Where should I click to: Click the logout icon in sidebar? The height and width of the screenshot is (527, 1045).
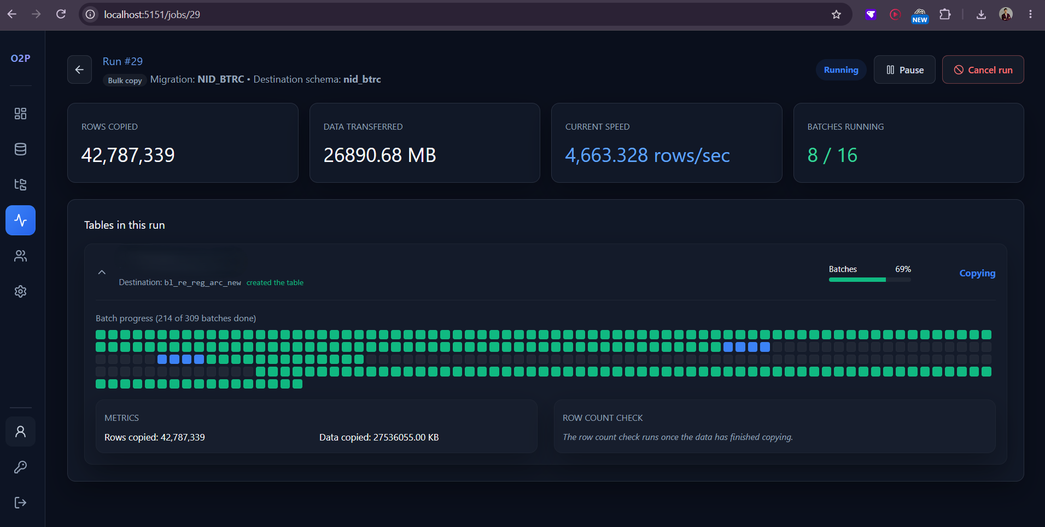pyautogui.click(x=20, y=502)
